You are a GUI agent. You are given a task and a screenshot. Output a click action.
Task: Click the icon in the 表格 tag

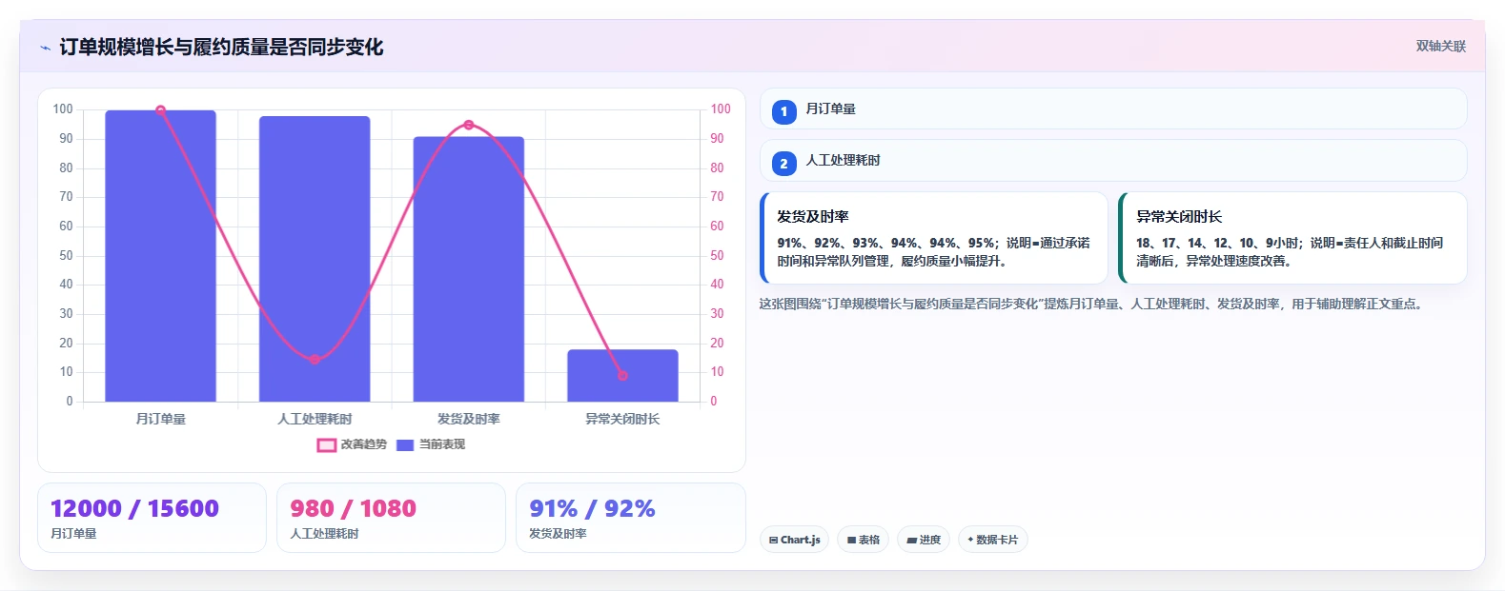click(x=851, y=540)
